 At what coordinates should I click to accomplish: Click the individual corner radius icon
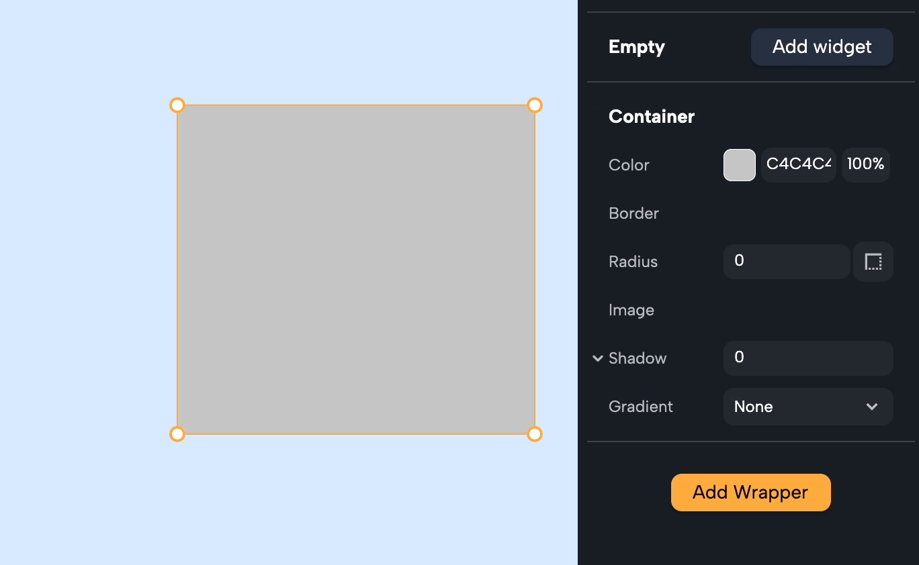pyautogui.click(x=873, y=262)
